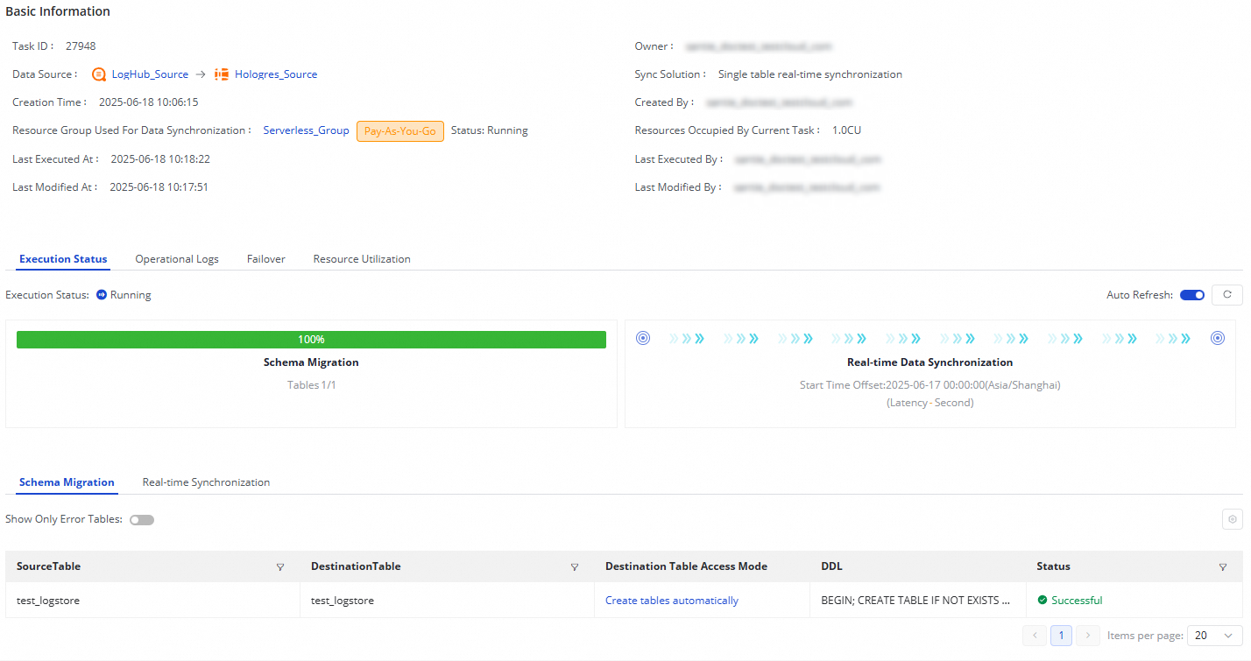Click the Destination Table Access Mode column header
The height and width of the screenshot is (661, 1251).
click(x=686, y=566)
